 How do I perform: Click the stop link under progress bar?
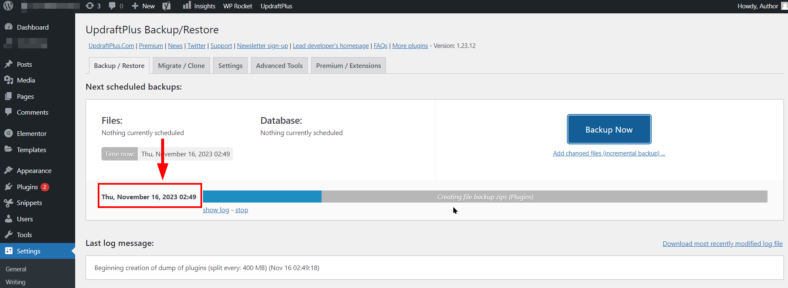(x=241, y=210)
